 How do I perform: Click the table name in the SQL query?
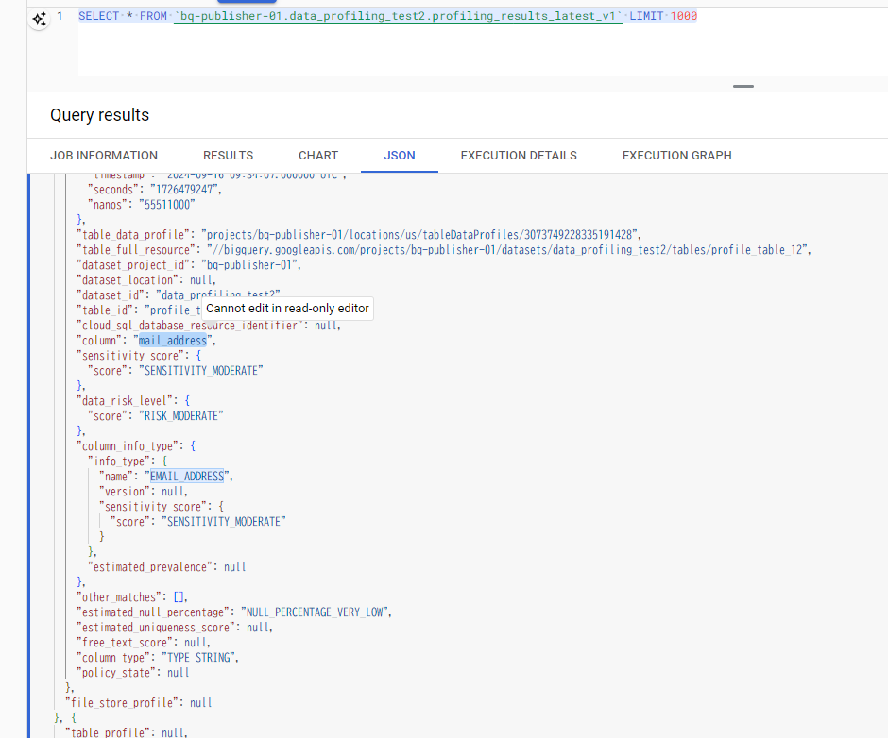[398, 16]
